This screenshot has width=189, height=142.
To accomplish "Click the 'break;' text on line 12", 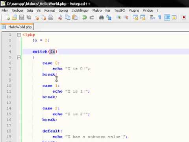I will pyautogui.click(x=50, y=97).
